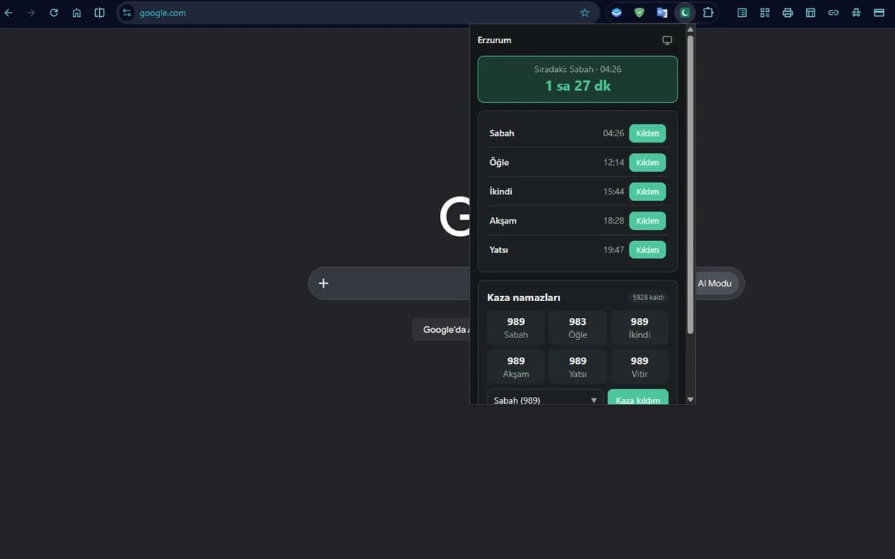Click the next prayer countdown banner
Viewport: 895px width, 559px height.
pyautogui.click(x=578, y=79)
